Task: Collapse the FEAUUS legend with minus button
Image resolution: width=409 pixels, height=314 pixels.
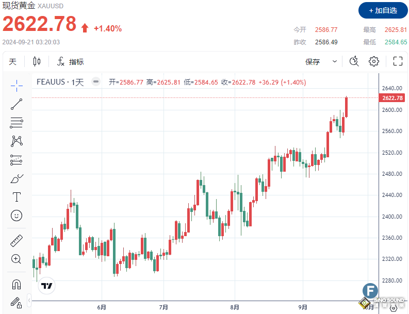Action: 95,82
